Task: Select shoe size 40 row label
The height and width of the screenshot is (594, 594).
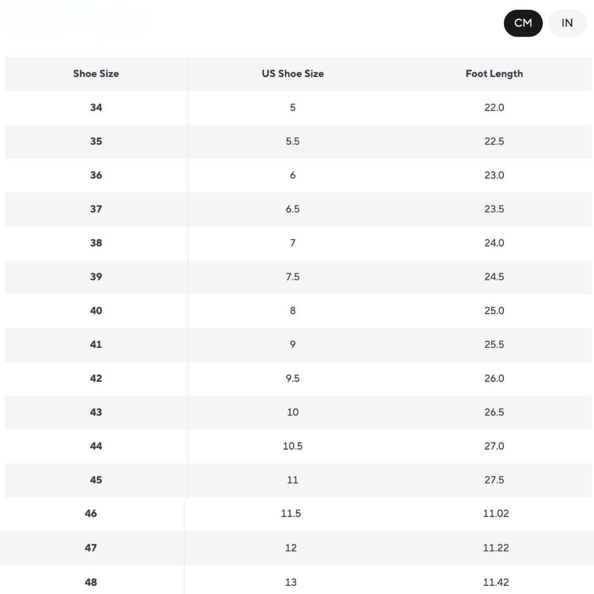Action: [x=96, y=311]
